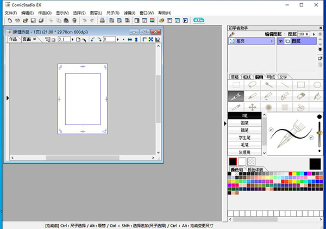Toggle the pen start taper checkmark in preview
This screenshot has height=229, width=326.
[271, 129]
